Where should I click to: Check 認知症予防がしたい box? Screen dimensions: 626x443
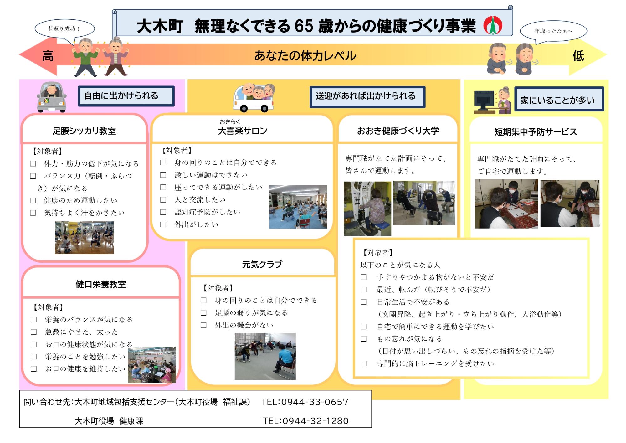click(163, 212)
